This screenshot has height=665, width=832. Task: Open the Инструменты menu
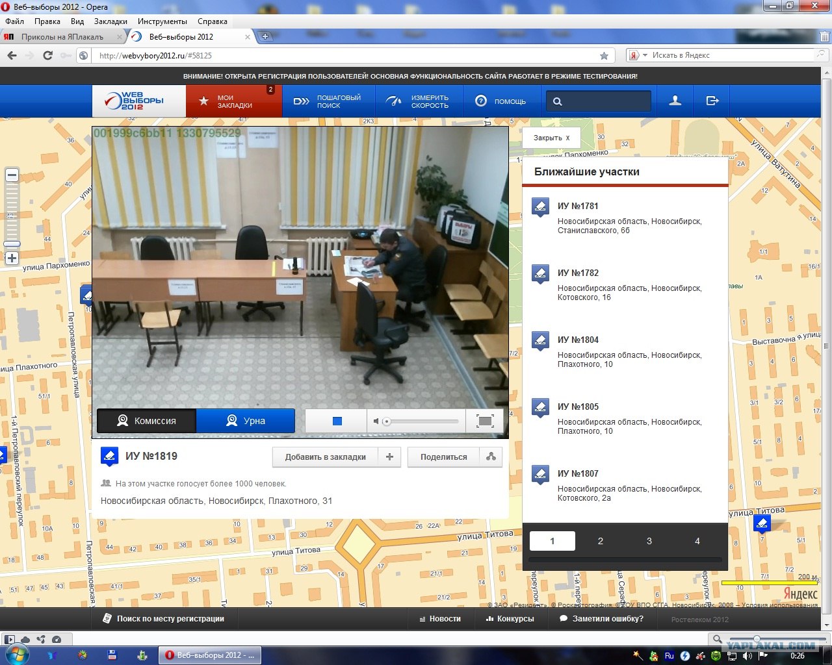162,21
